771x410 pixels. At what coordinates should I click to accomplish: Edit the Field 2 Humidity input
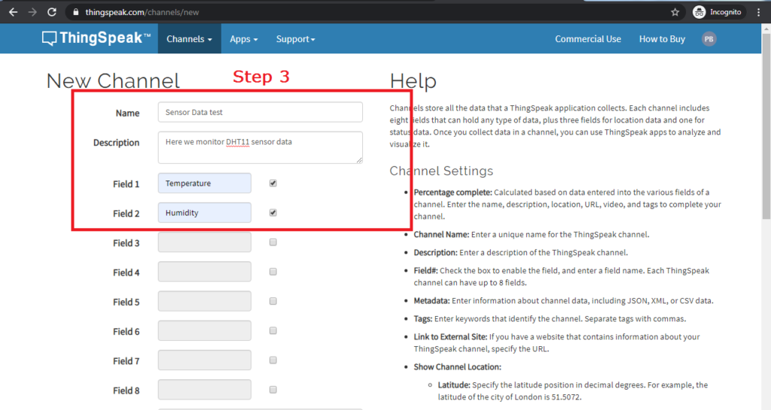point(205,213)
